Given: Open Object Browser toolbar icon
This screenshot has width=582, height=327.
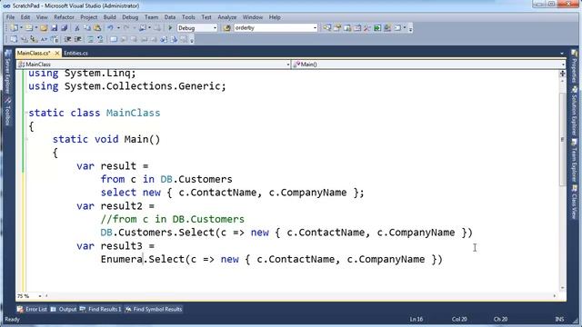Looking at the screenshot, I should click(x=357, y=28).
